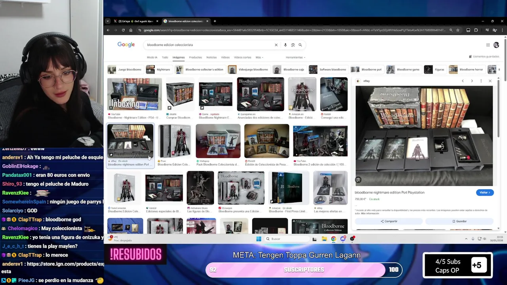
Task: Open the Noticias tab
Action: [212, 57]
